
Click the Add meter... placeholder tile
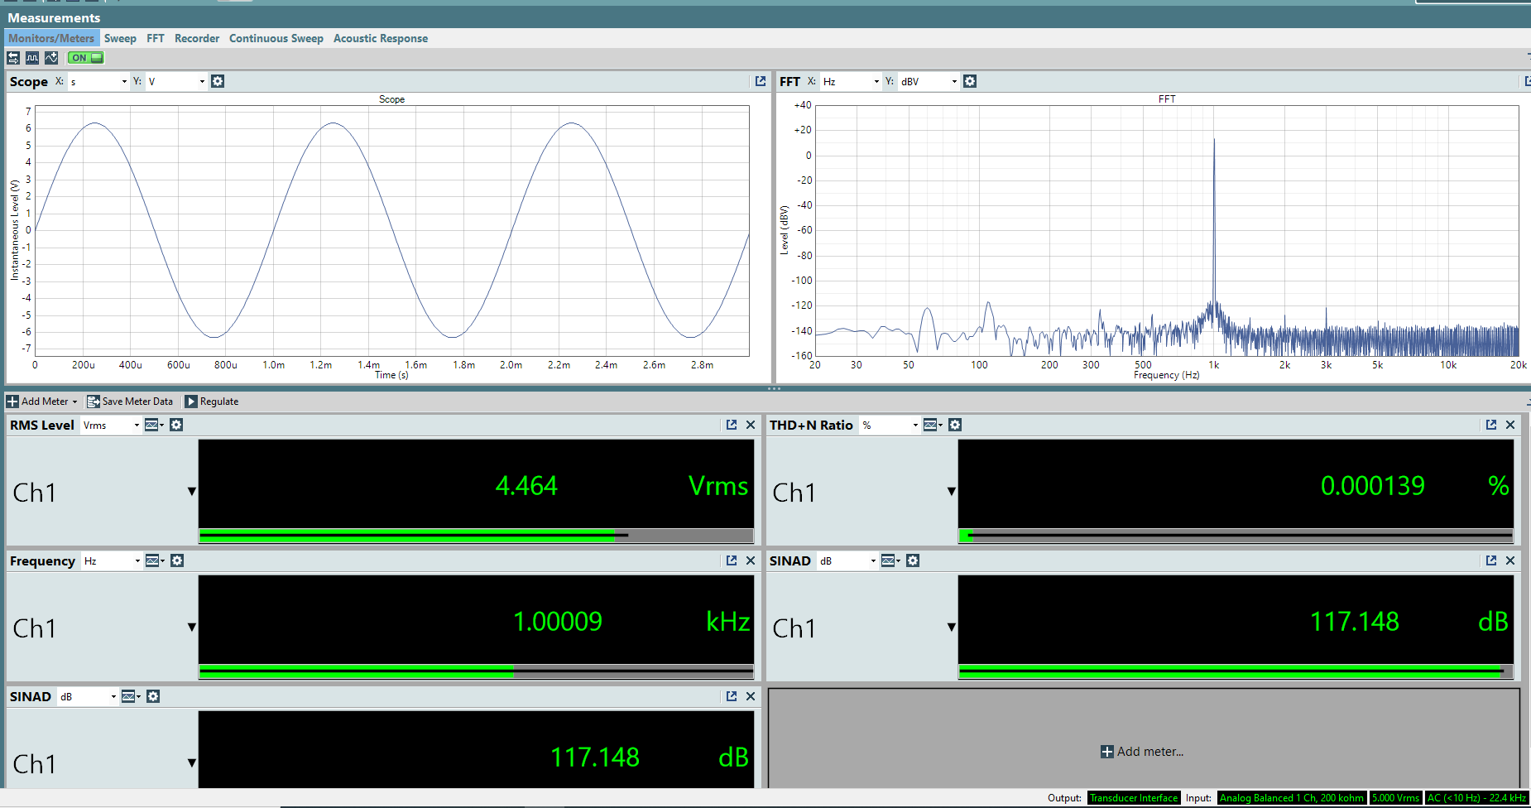tap(1143, 752)
